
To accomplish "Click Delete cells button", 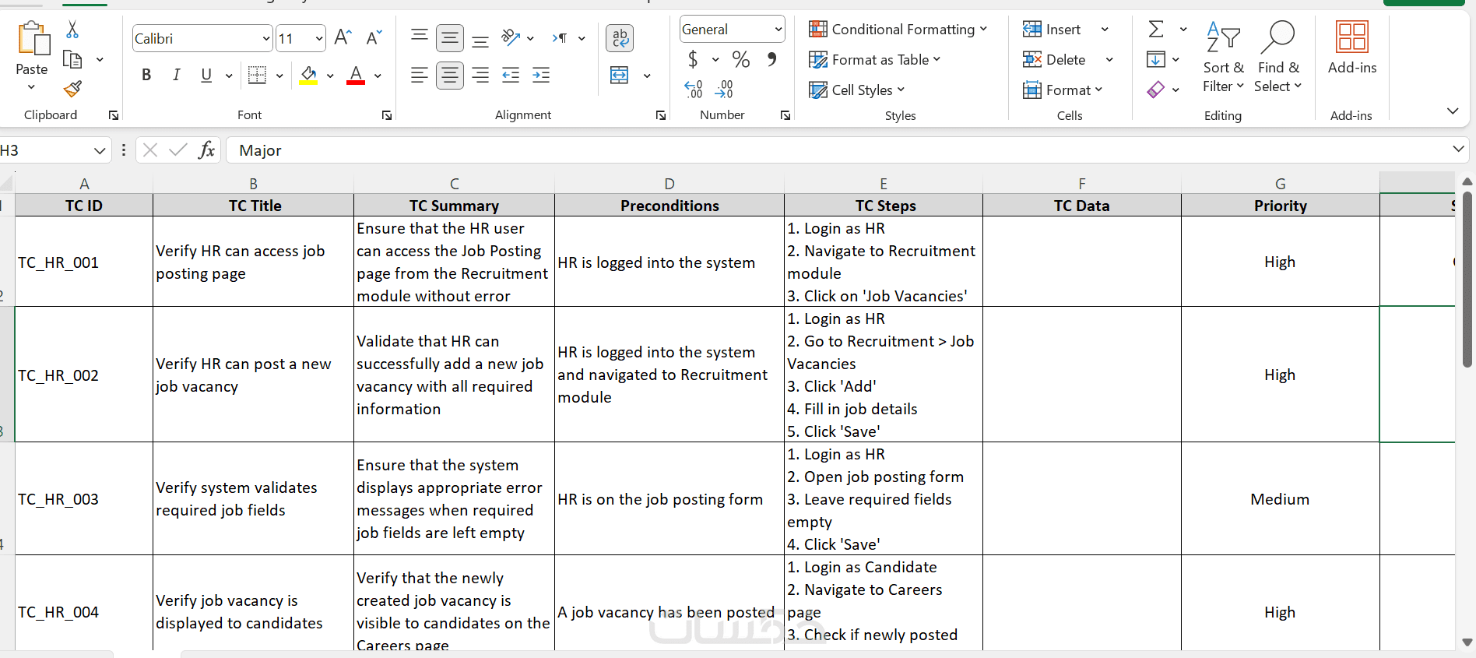I will coord(1054,59).
